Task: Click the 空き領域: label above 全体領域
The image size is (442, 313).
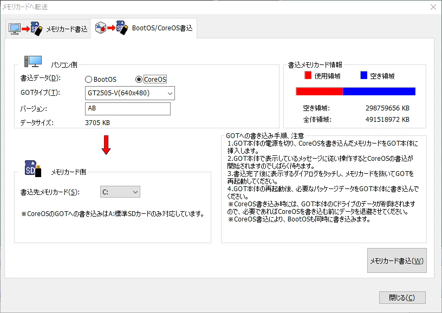Action: (316, 108)
